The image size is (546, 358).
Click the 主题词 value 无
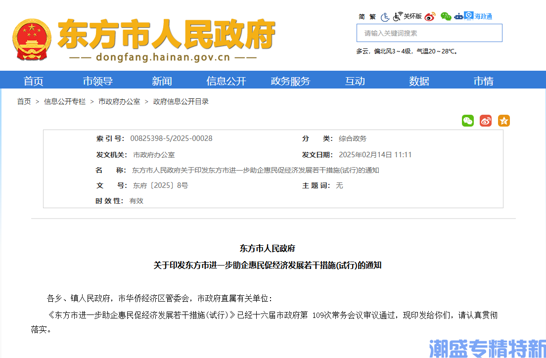[x=339, y=185]
